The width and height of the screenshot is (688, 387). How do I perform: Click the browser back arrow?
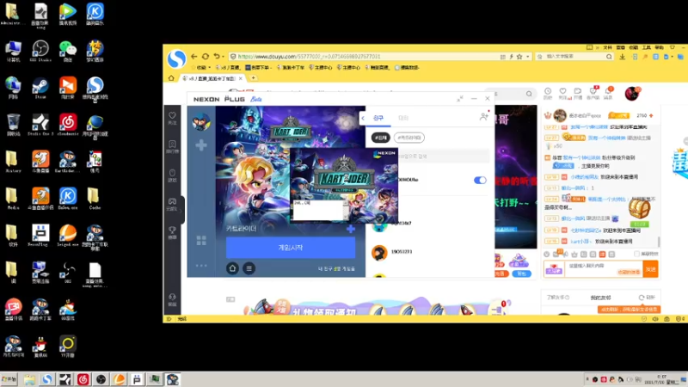click(194, 57)
